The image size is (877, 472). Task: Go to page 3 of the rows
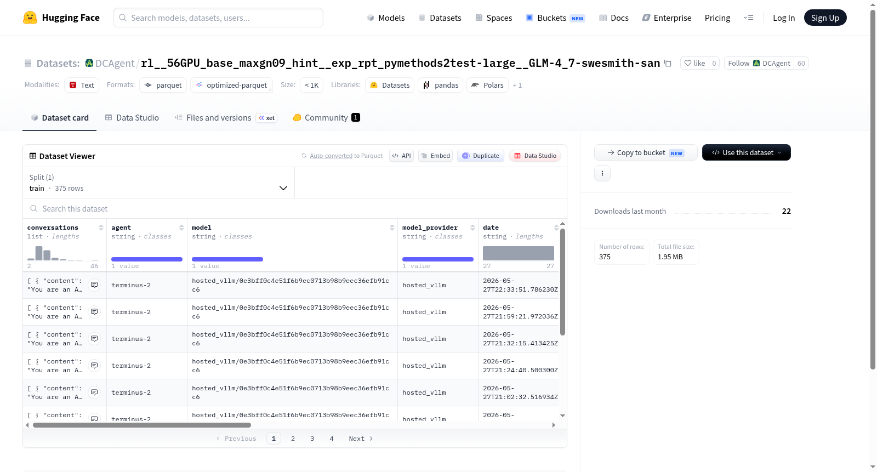312,439
